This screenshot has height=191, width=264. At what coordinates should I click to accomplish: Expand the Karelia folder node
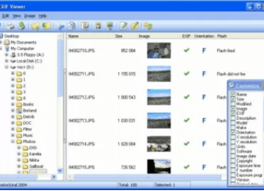19,154
